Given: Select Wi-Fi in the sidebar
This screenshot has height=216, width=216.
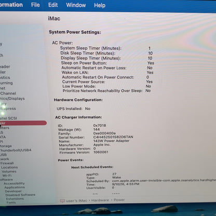Looking at the screenshot, I should coord(7,176).
